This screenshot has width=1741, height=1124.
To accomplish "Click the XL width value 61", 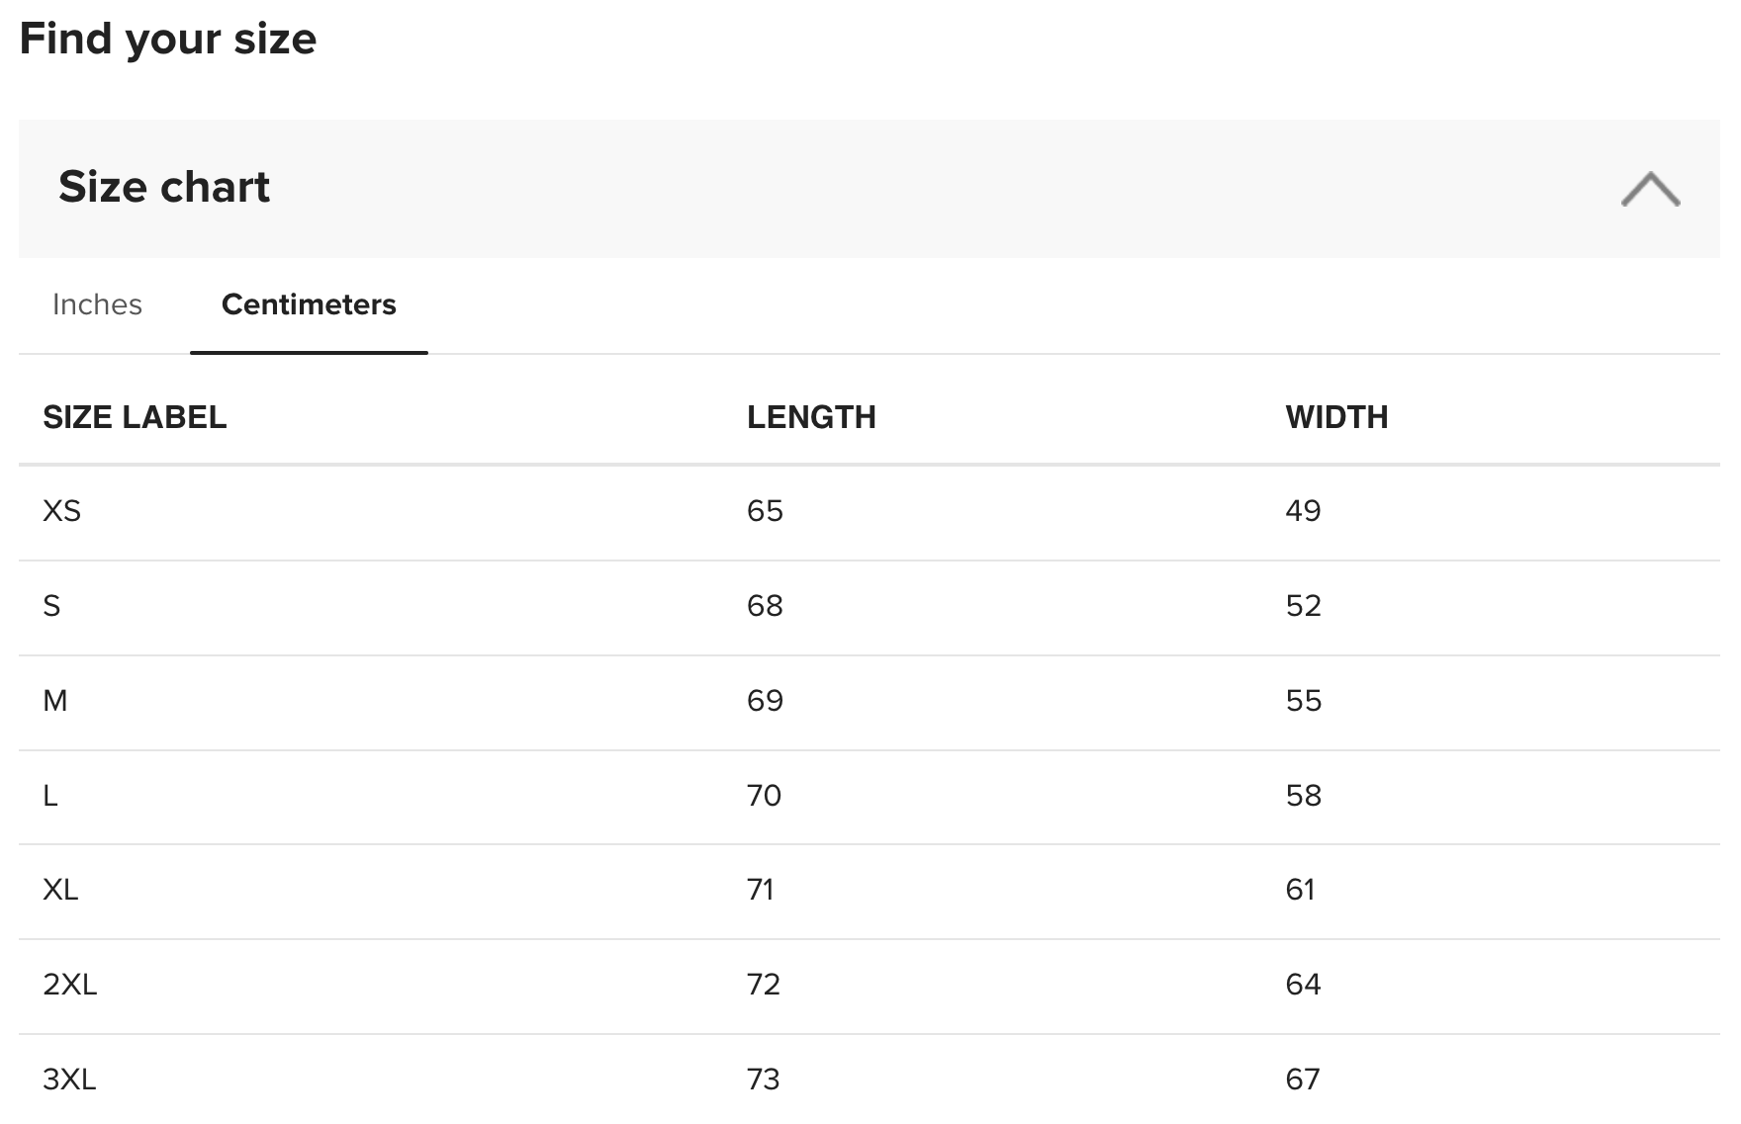I will 1300,890.
